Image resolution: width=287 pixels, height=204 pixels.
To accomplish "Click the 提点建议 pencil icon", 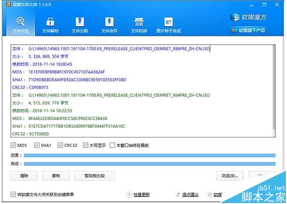I will 177,195.
